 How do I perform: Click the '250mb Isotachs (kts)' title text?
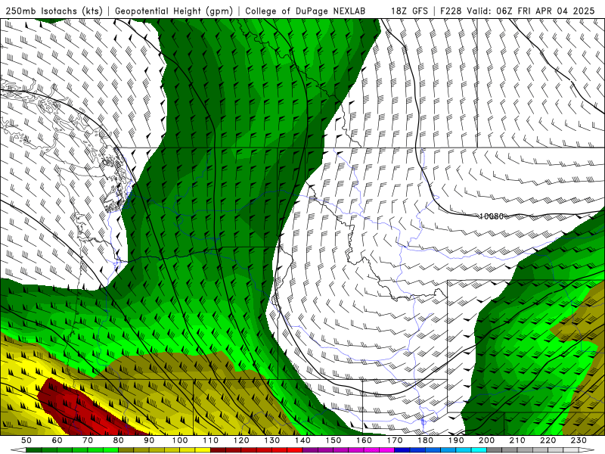tap(54, 11)
